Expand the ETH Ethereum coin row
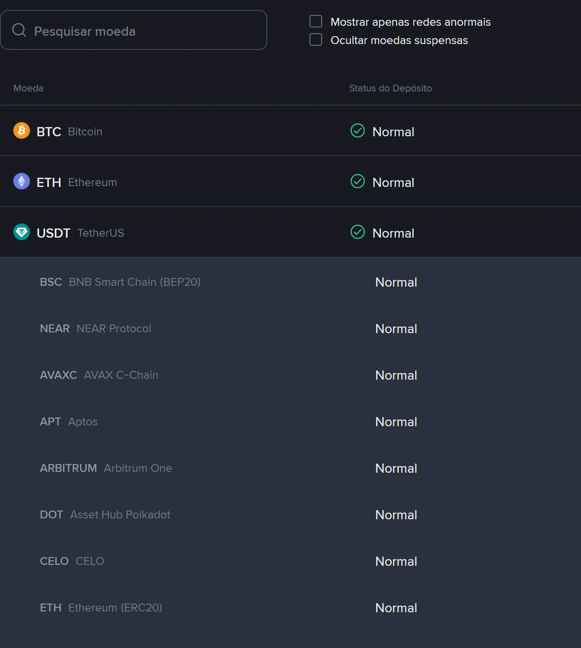Screen dimensions: 581x648 click(290, 182)
